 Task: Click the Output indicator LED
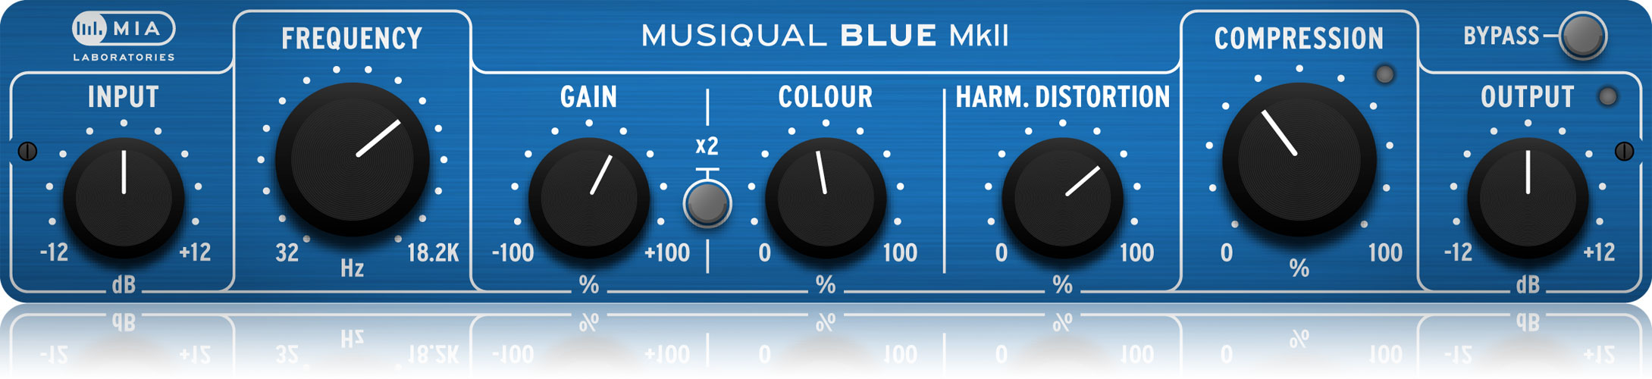click(1607, 97)
